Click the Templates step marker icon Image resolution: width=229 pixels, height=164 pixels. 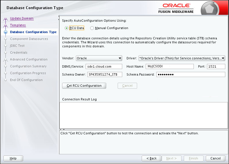[6, 25]
